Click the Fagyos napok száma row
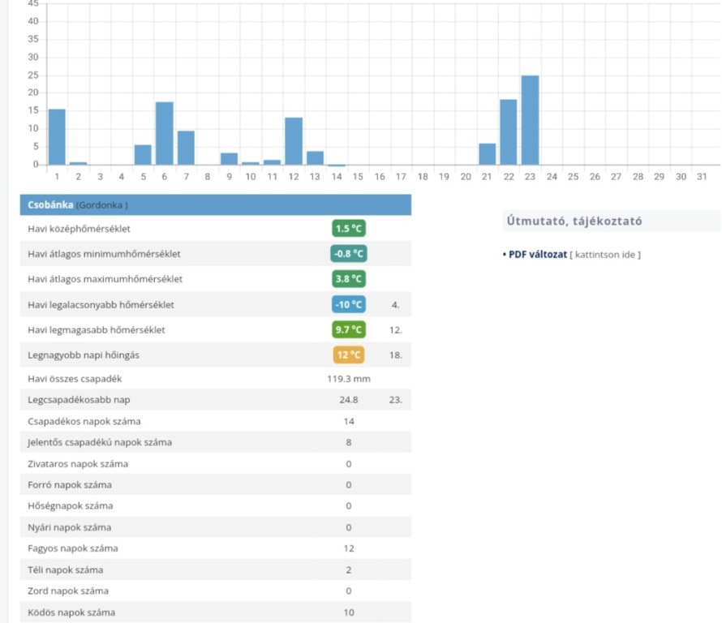The height and width of the screenshot is (623, 722). point(214,548)
